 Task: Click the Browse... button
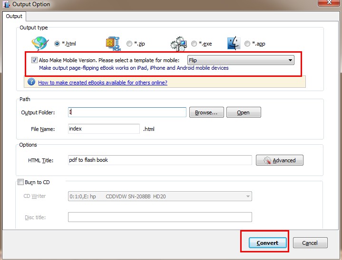206,112
